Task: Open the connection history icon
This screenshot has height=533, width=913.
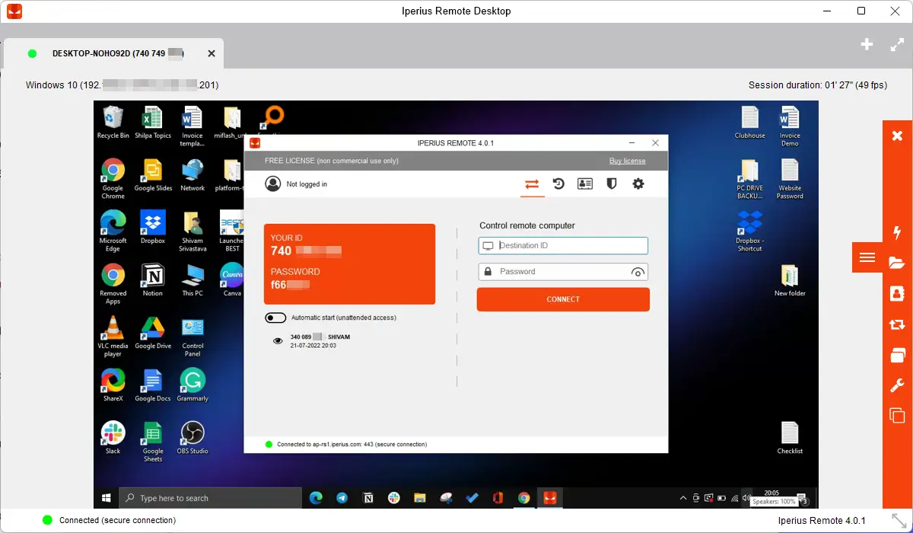Action: (x=558, y=184)
